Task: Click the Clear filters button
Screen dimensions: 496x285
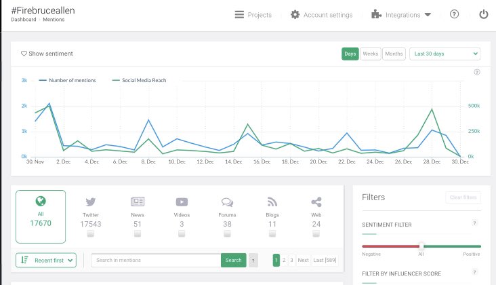Action: coord(463,197)
